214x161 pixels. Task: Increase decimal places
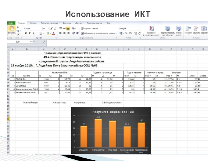click(x=136, y=33)
